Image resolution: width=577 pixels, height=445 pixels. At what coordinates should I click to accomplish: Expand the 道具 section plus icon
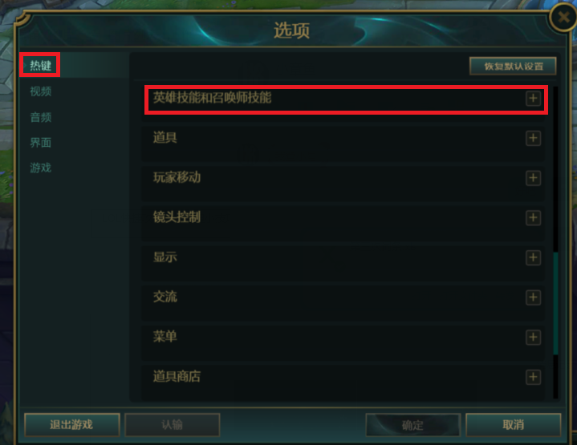tap(533, 138)
